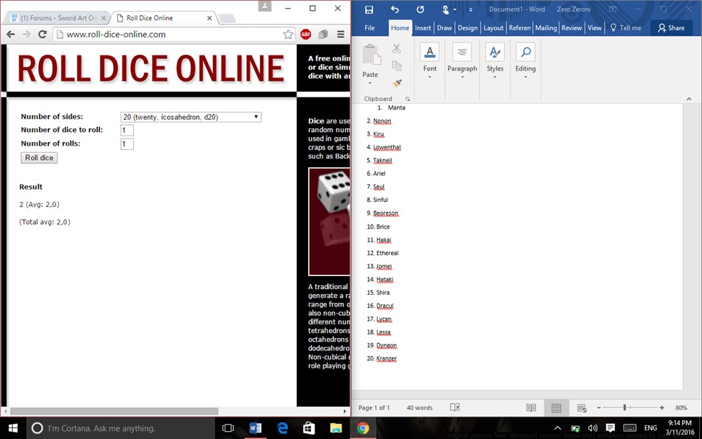
Task: Click the Chrome extension icon beside ABP
Action: pos(323,34)
